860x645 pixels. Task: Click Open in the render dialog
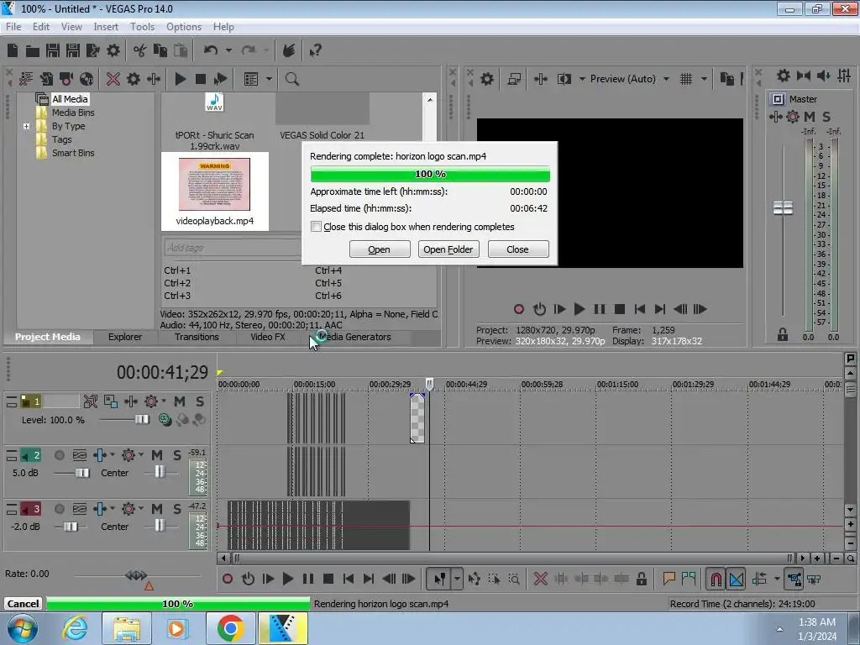click(379, 249)
